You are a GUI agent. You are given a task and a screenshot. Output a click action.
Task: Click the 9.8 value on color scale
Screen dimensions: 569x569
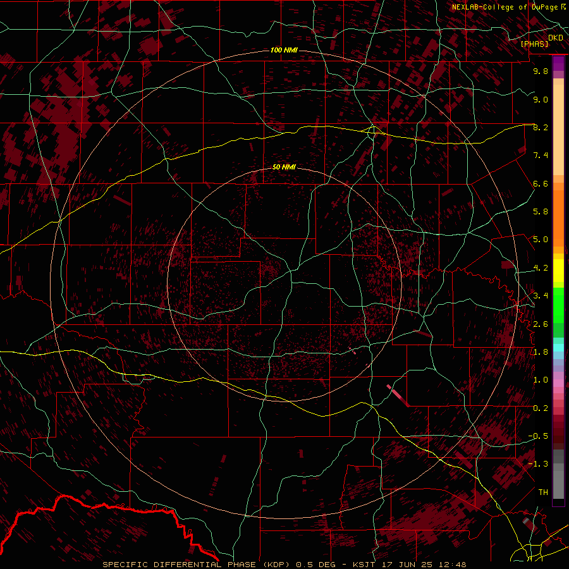[541, 71]
